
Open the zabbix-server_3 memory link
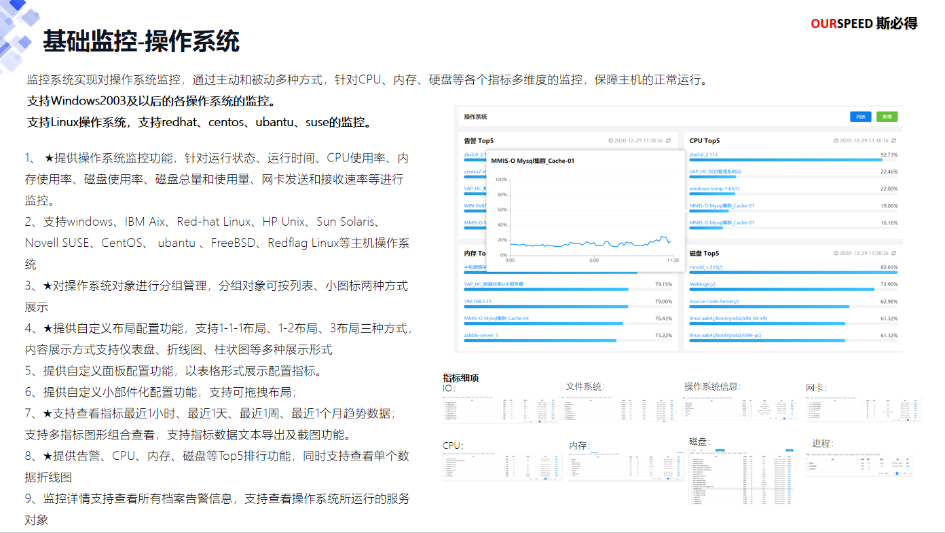pos(481,335)
